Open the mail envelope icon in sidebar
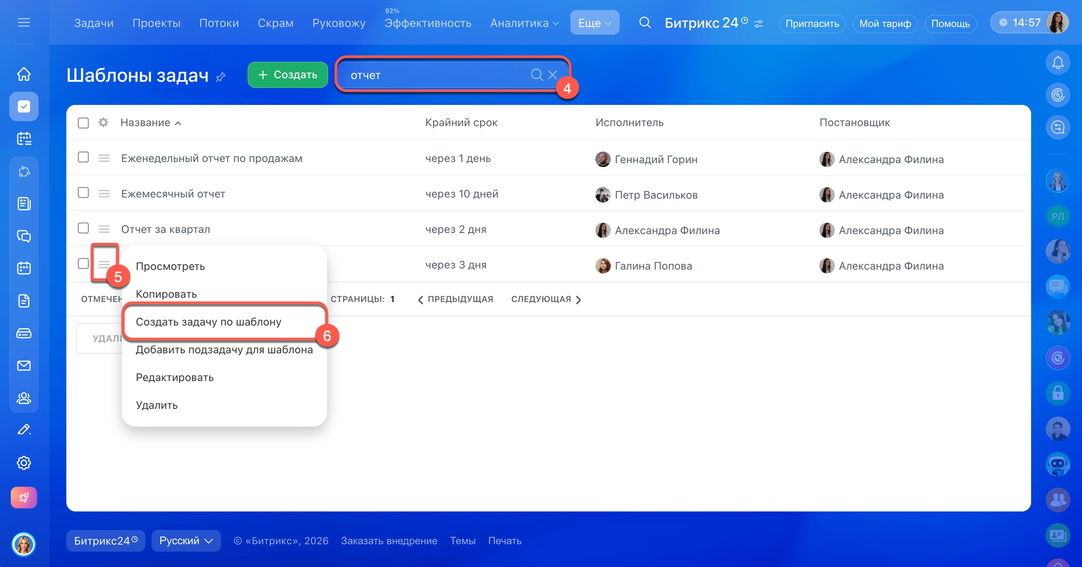Viewport: 1082px width, 567px height. pos(24,365)
